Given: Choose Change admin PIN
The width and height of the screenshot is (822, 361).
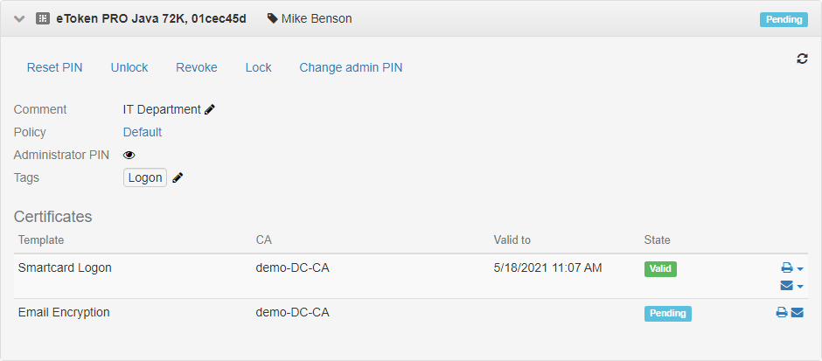Looking at the screenshot, I should 351,67.
